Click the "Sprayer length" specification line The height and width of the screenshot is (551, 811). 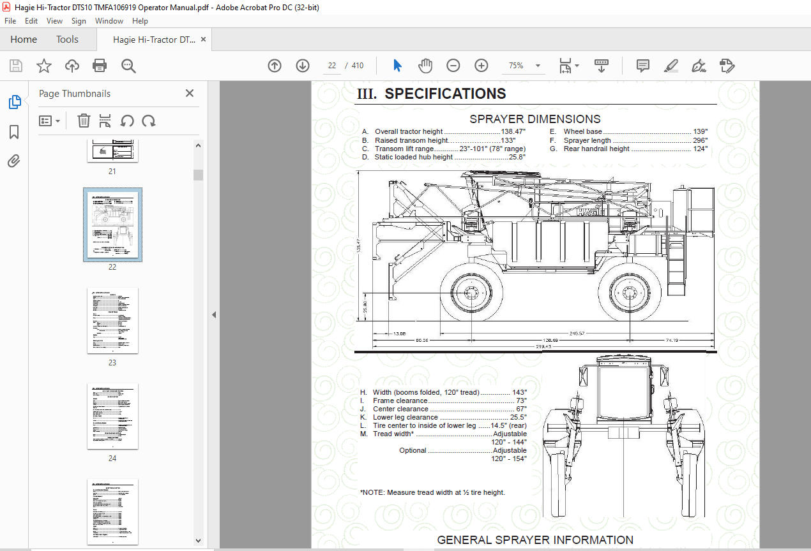tap(628, 140)
